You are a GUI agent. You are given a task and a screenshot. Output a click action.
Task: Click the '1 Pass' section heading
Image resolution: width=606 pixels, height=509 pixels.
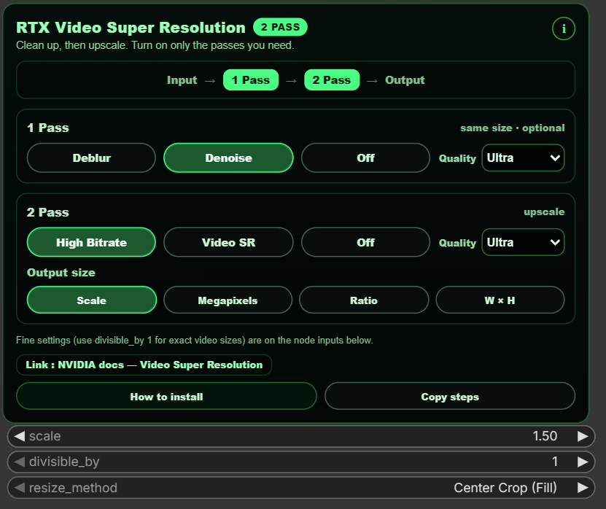point(48,128)
